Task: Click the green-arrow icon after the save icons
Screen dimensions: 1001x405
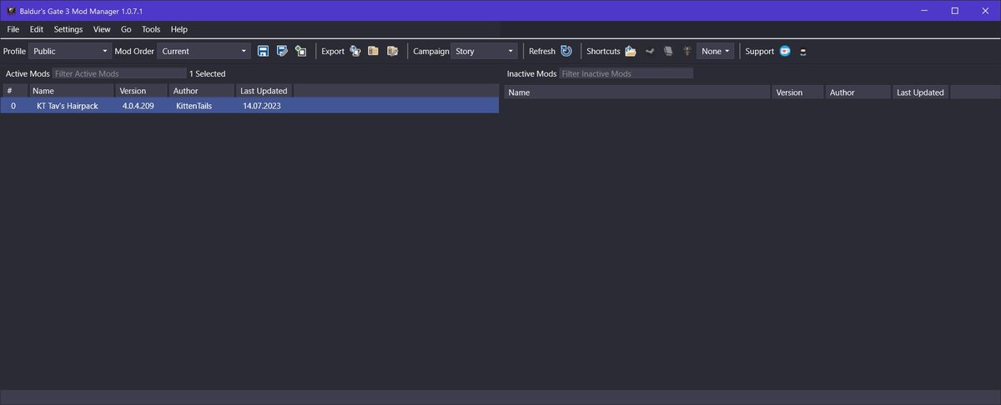Action: 300,51
